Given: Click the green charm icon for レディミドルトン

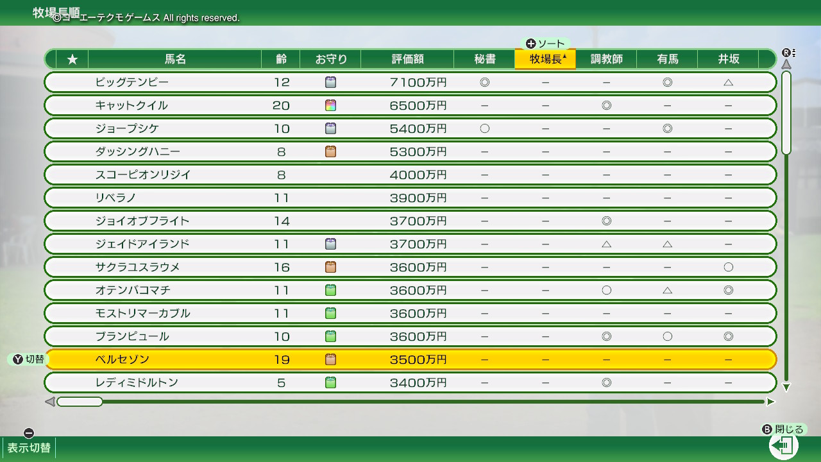Looking at the screenshot, I should (x=331, y=382).
